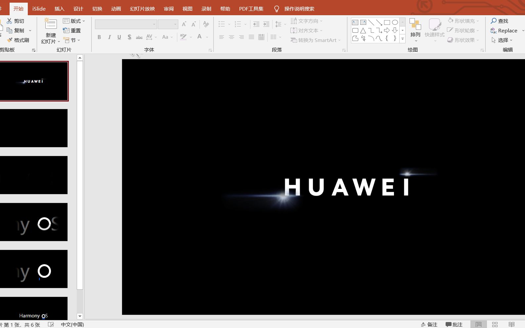Select the oval shape in gallery
The width and height of the screenshot is (525, 328).
pos(395,22)
